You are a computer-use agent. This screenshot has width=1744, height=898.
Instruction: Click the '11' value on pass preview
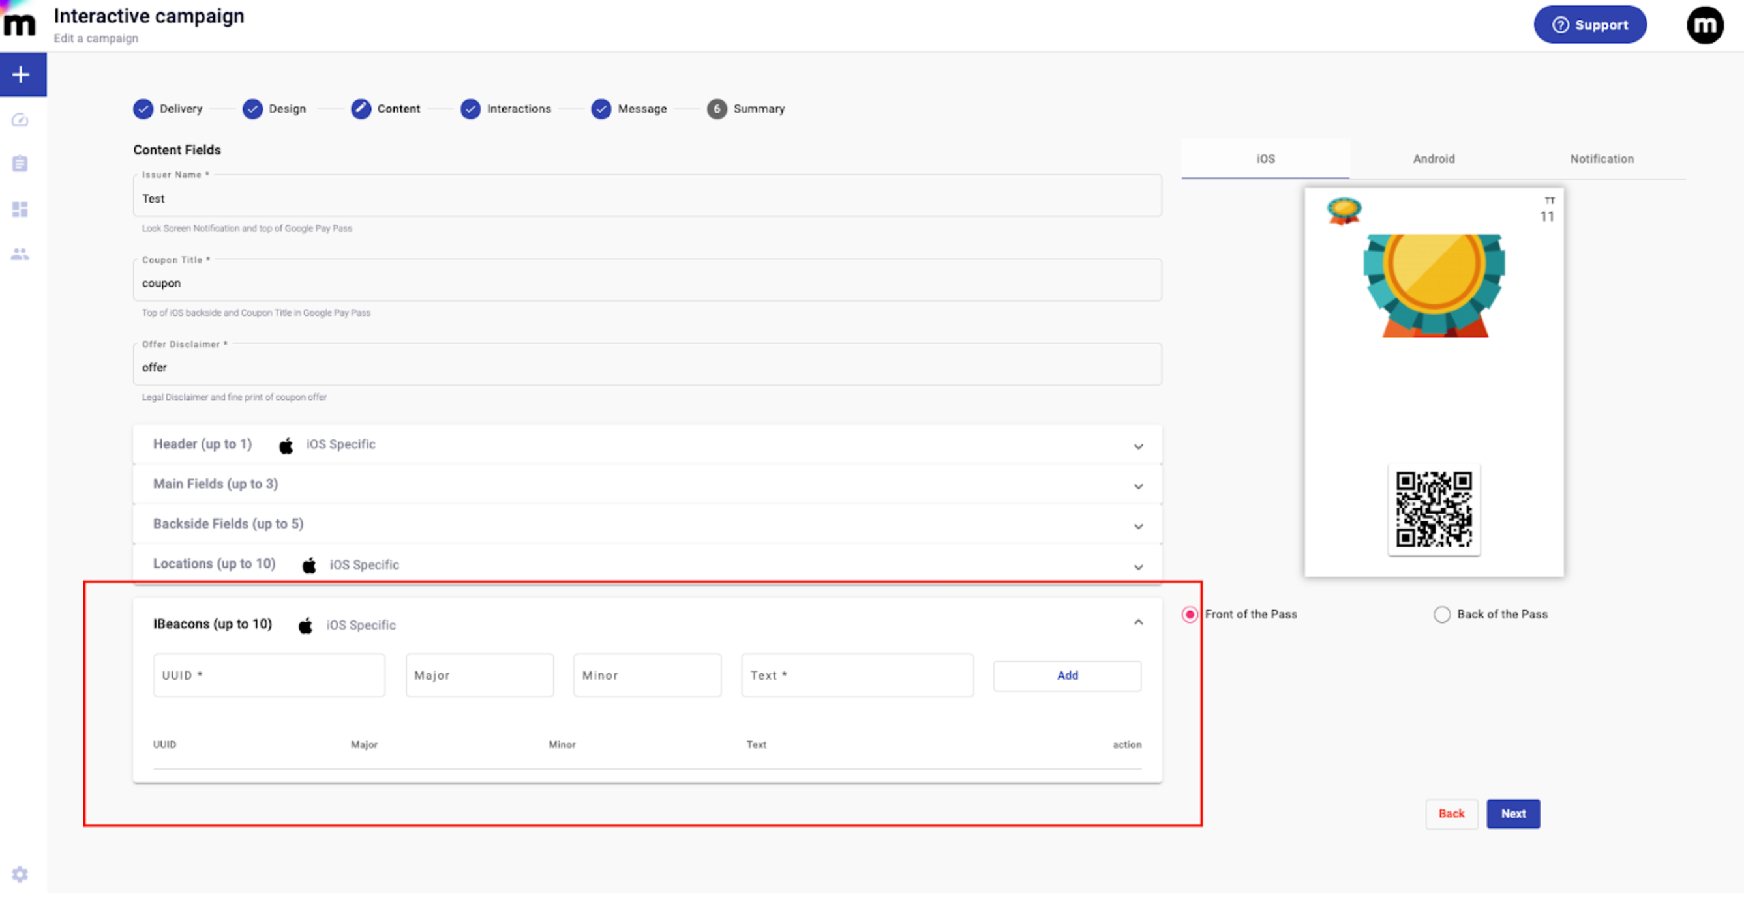pos(1547,218)
